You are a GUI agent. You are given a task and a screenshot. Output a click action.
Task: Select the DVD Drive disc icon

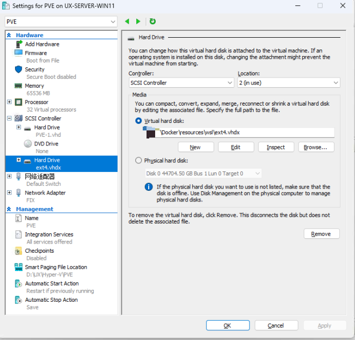[28, 144]
